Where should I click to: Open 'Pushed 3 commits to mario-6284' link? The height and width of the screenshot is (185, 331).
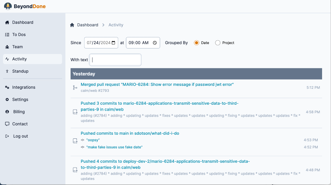[159, 107]
